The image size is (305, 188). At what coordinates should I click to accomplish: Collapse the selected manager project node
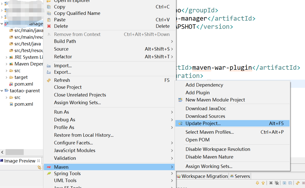(x=2, y=24)
